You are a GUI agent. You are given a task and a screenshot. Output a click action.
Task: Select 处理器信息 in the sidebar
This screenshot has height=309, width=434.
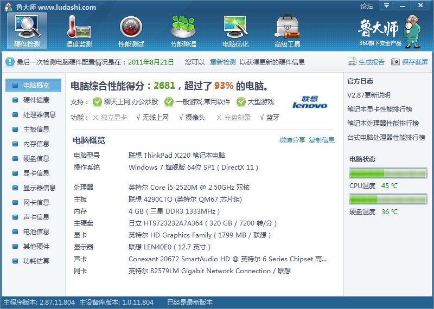click(x=33, y=114)
